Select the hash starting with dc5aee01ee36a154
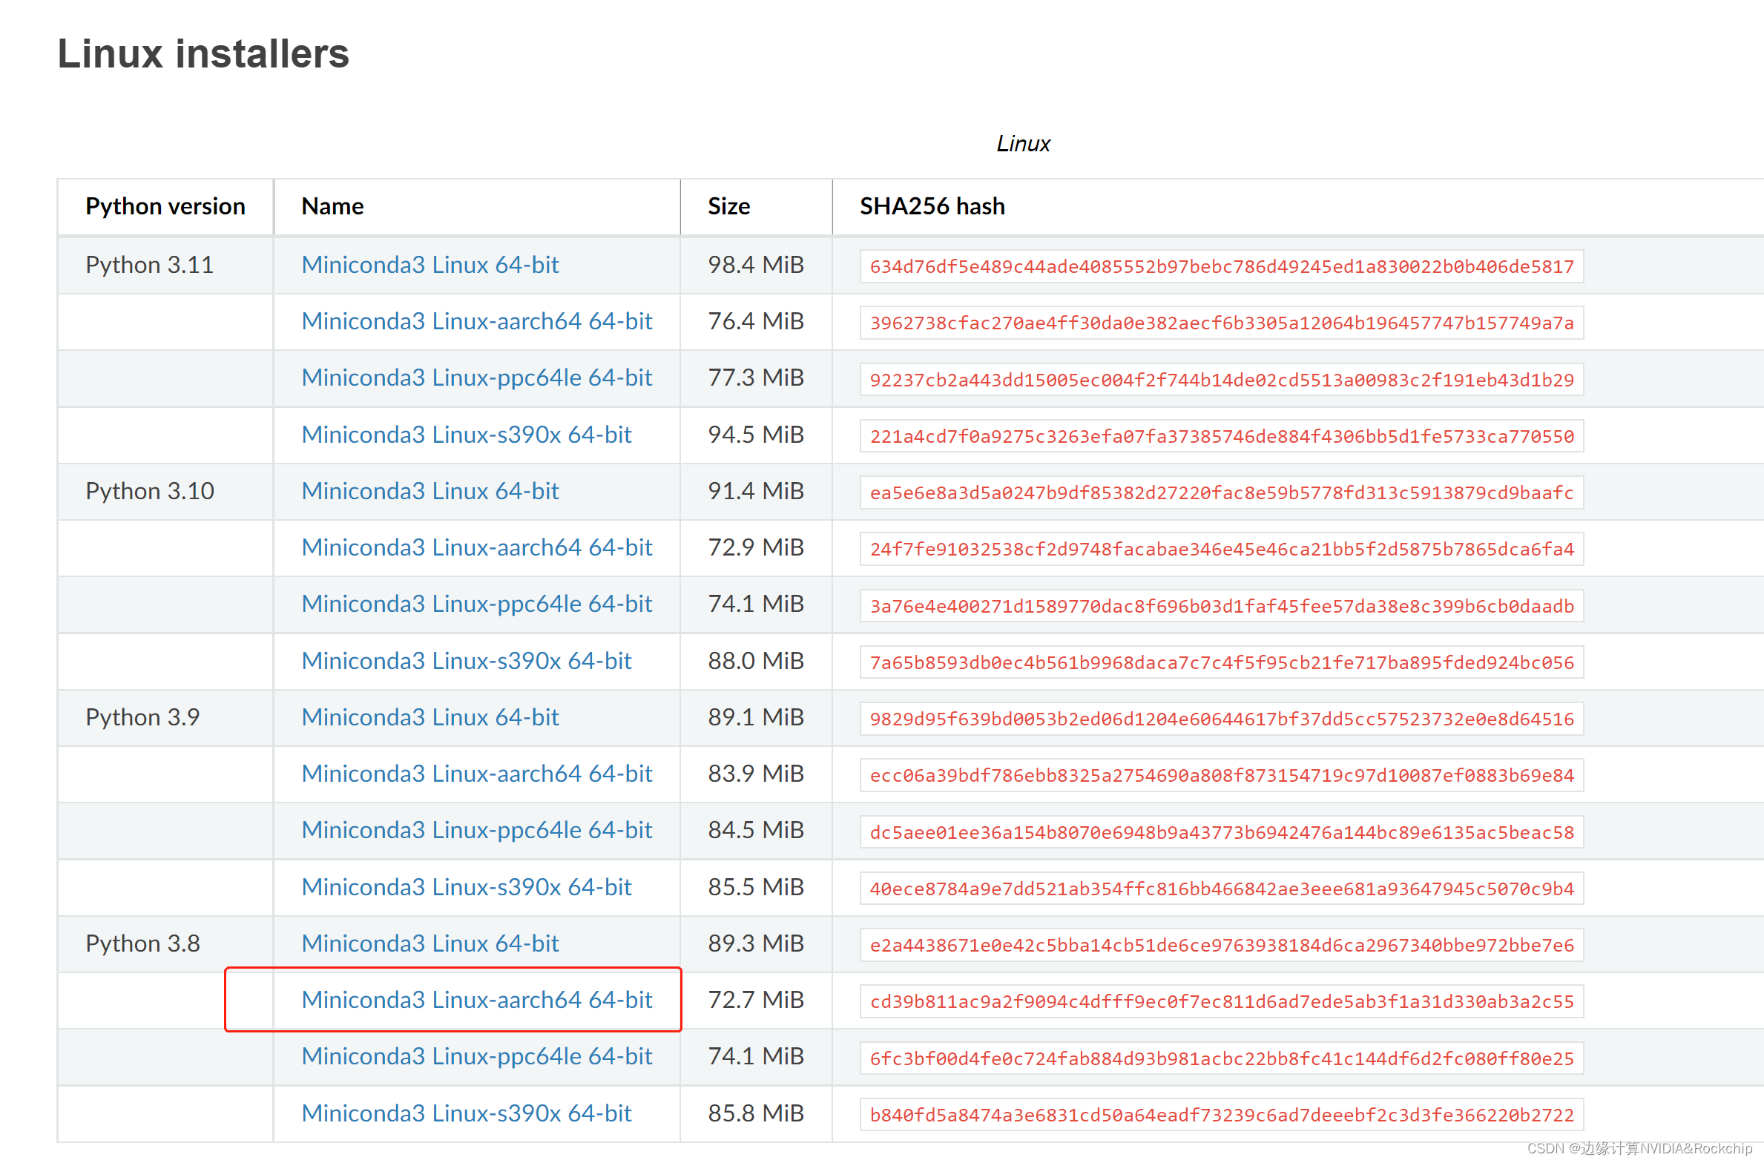 point(1222,832)
